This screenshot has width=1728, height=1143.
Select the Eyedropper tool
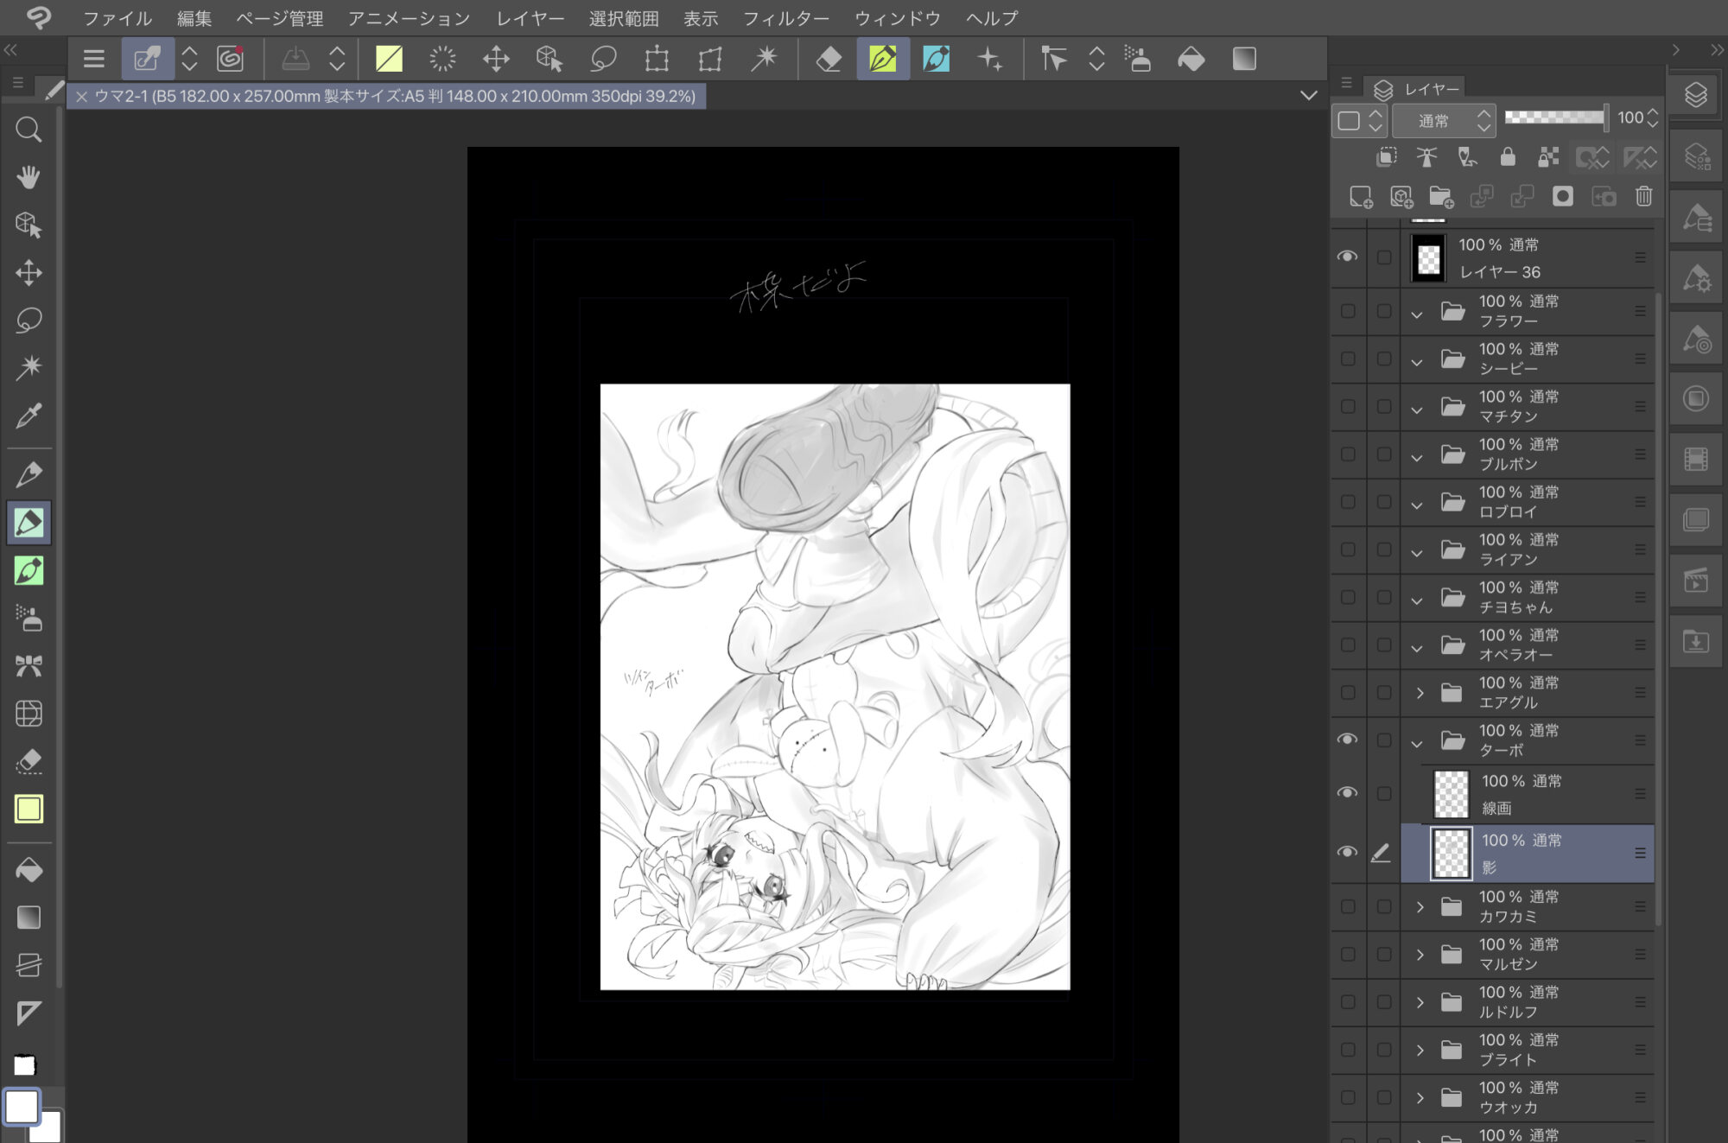point(29,416)
